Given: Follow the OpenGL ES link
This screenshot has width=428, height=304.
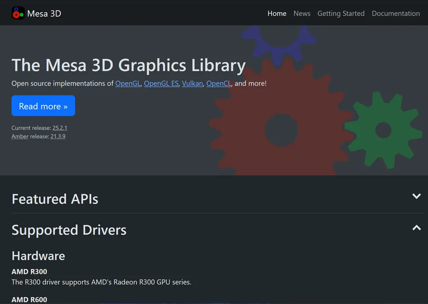Looking at the screenshot, I should click(x=161, y=83).
